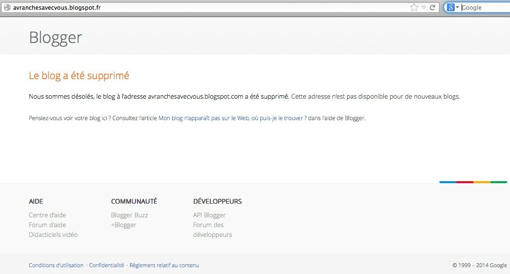Open the API Blogger link

coord(209,215)
